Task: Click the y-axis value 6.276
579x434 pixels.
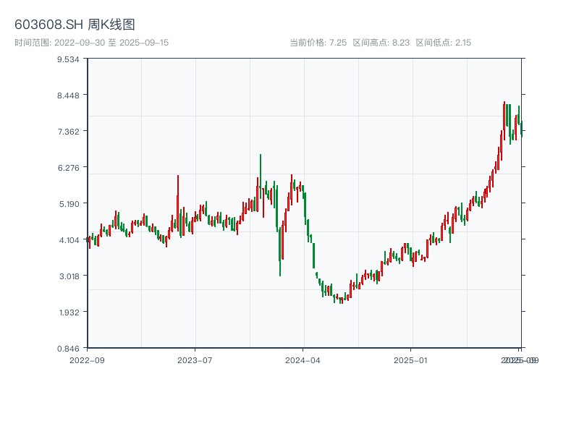Action: click(68, 168)
